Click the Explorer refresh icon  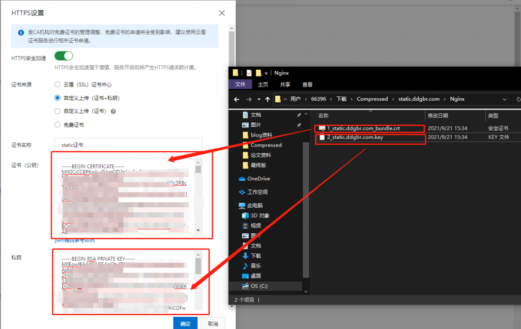[518, 99]
